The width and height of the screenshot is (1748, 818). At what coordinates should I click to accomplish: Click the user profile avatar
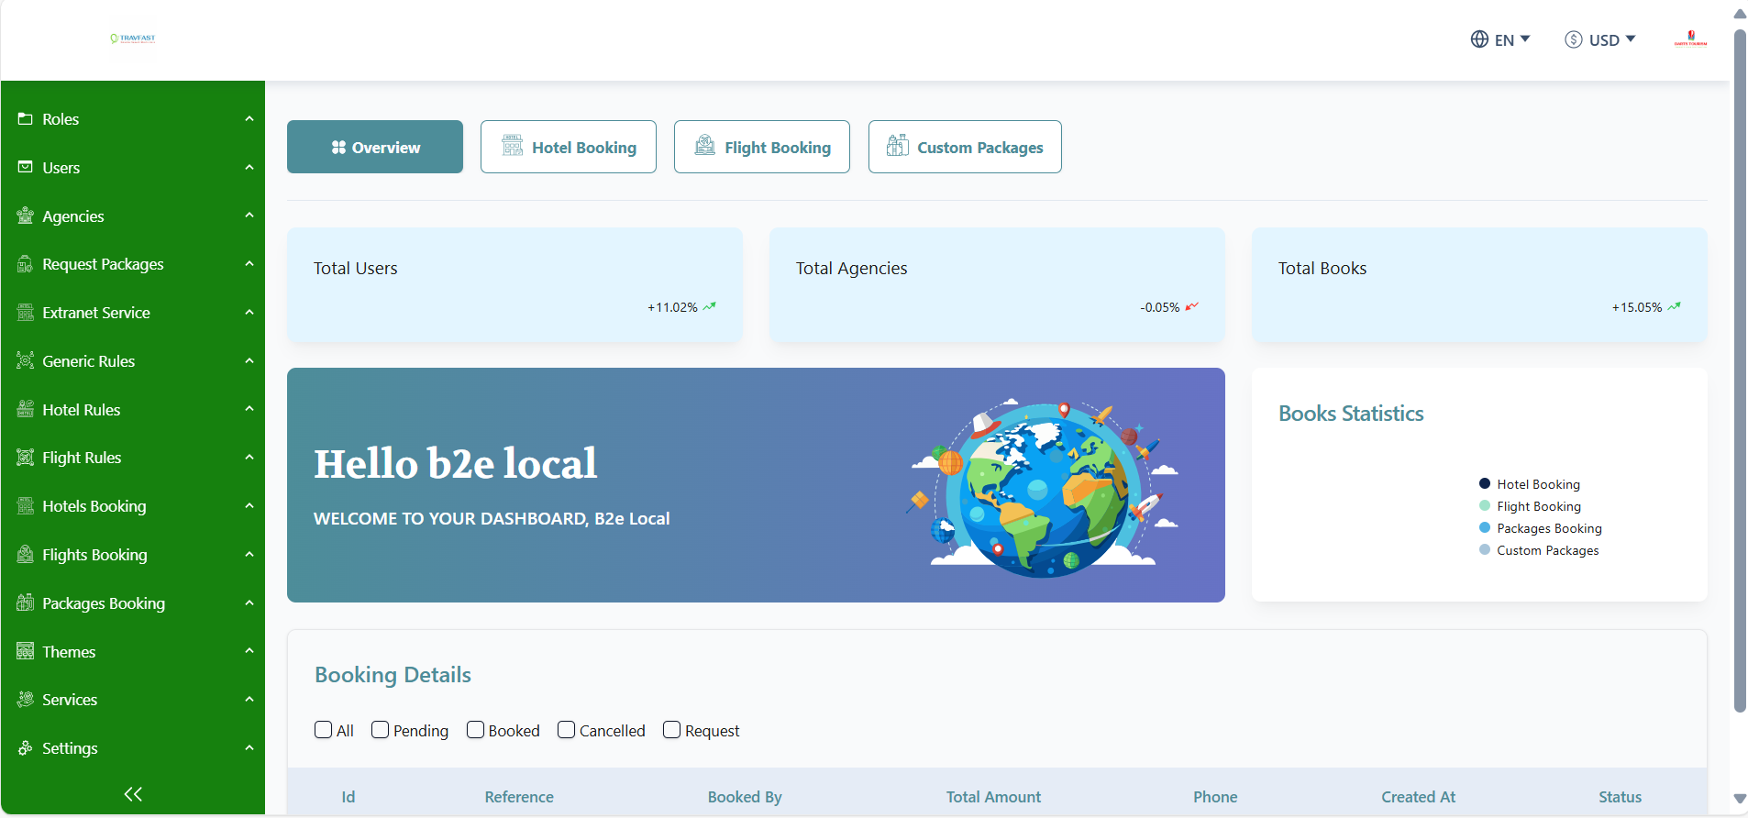[1690, 39]
